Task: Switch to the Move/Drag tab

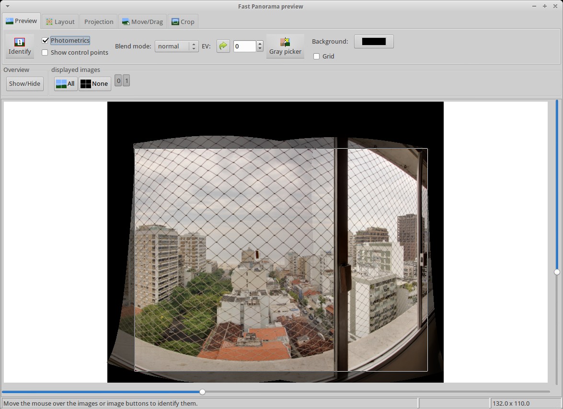Action: [142, 22]
